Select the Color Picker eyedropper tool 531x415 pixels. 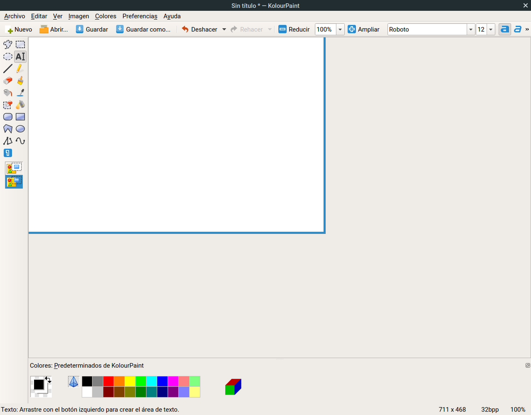20,93
